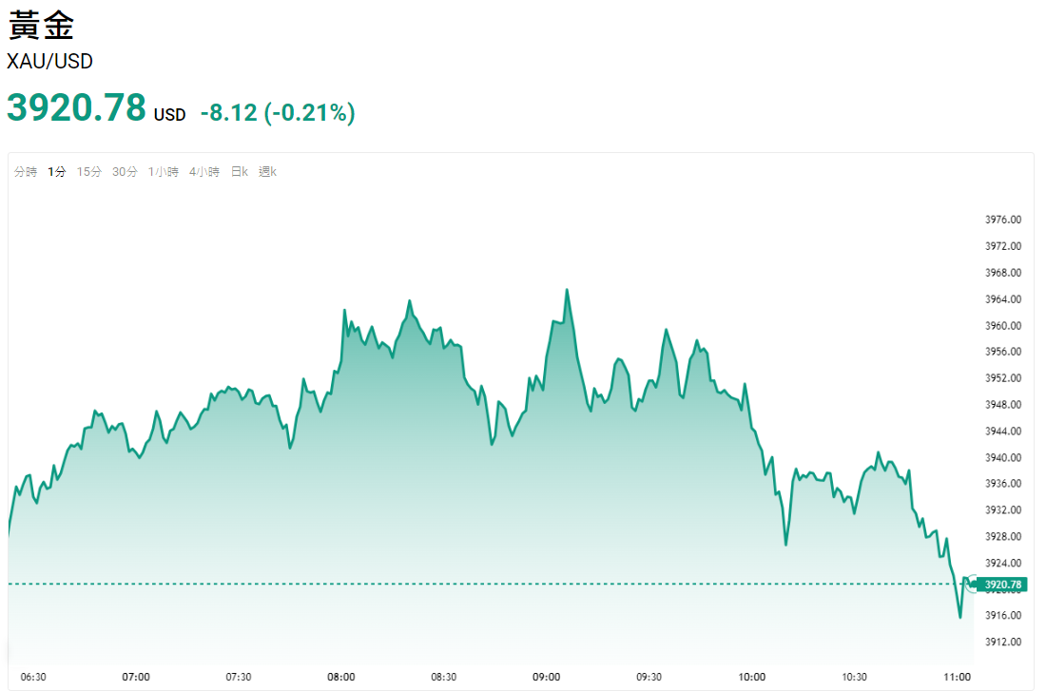Click the green 3920.78 current price tag
This screenshot has height=691, width=1046.
point(1002,585)
